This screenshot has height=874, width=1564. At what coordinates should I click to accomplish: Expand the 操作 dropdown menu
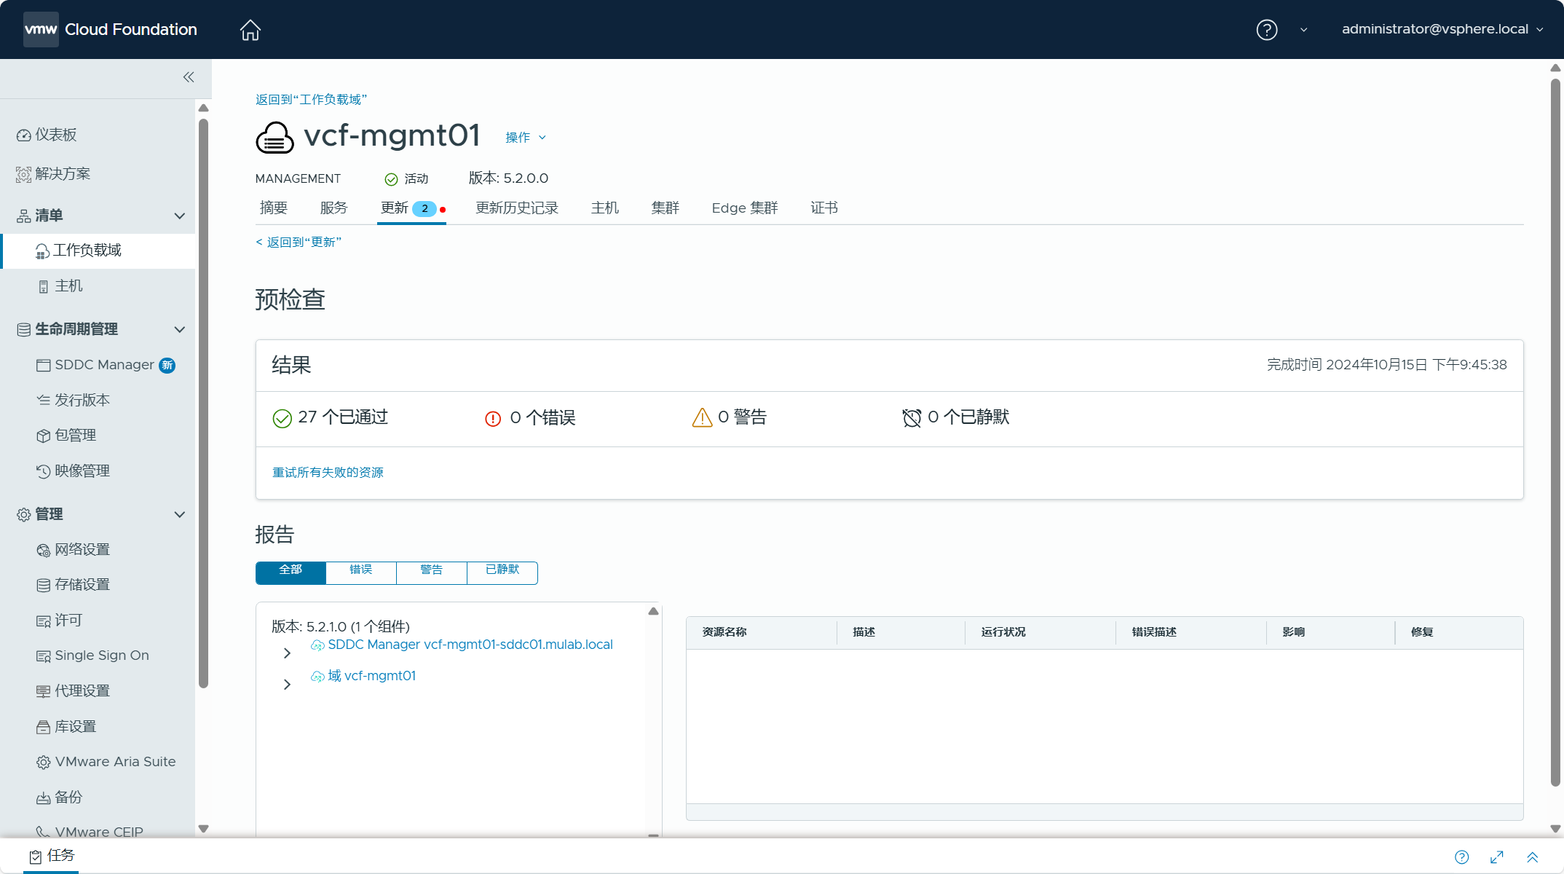click(525, 136)
